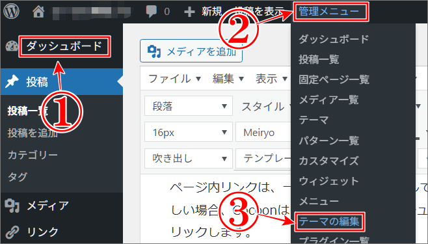Open the 吹き出し dropdown

pos(189,158)
